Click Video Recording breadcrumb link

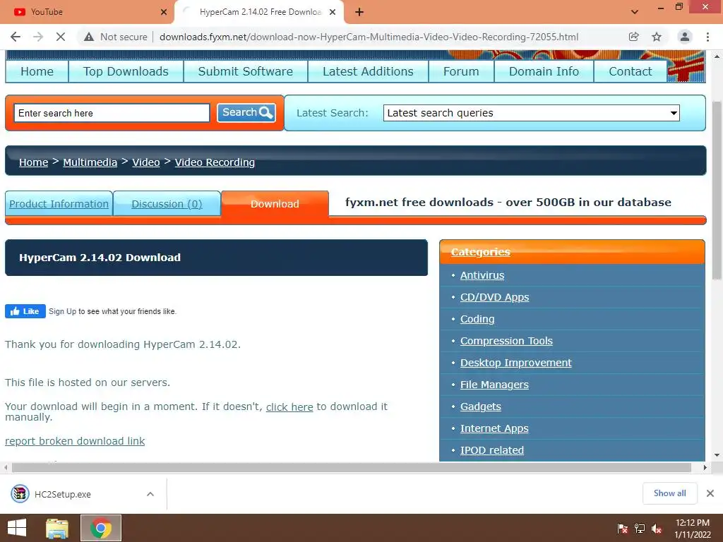[x=215, y=162]
